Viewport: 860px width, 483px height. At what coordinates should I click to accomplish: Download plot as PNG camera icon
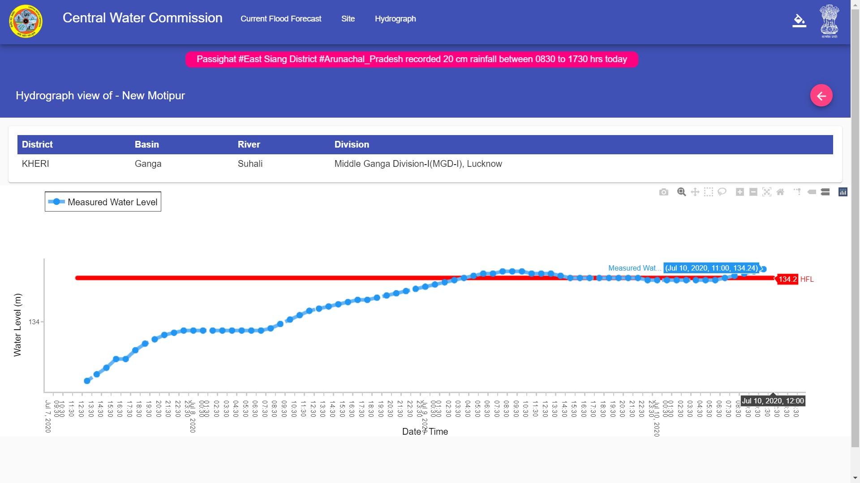[x=664, y=192]
